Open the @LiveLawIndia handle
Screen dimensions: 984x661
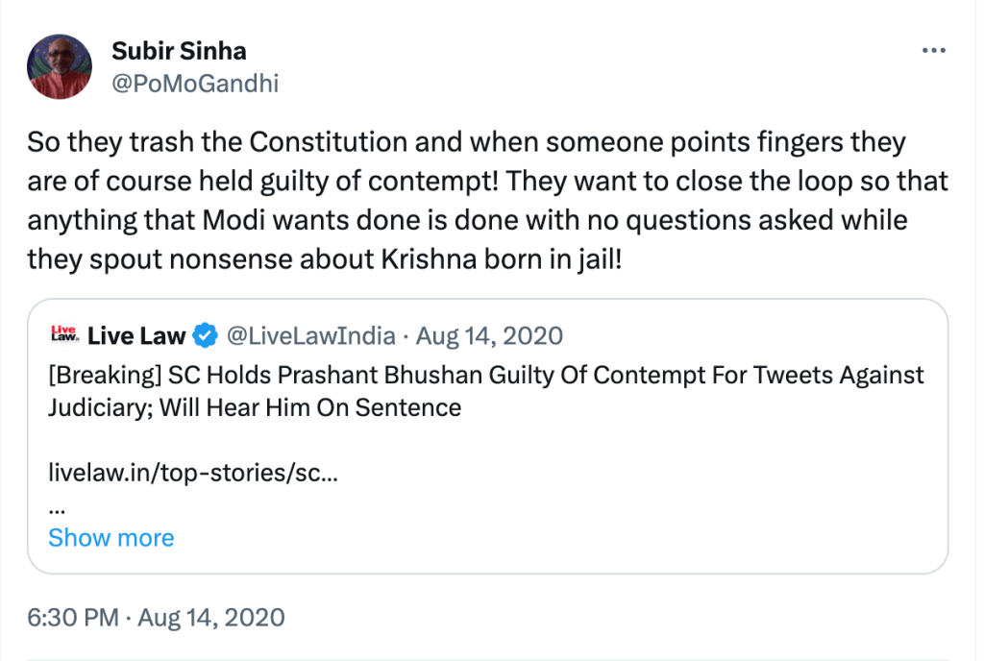click(x=309, y=335)
